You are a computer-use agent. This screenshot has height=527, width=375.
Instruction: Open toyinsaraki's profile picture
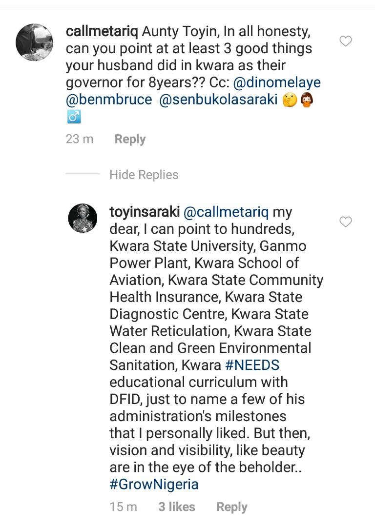point(83,218)
